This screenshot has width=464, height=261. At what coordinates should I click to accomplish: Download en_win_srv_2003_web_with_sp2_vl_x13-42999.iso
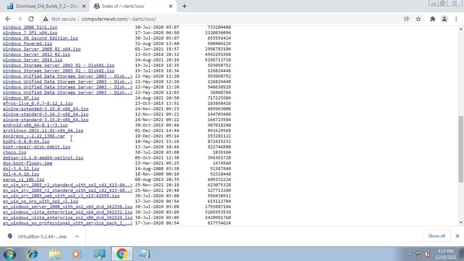61,196
